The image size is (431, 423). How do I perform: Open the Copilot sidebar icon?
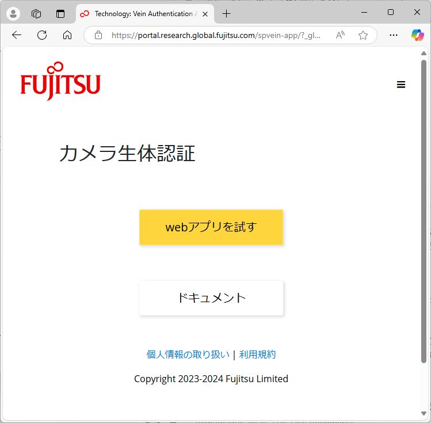[x=418, y=35]
